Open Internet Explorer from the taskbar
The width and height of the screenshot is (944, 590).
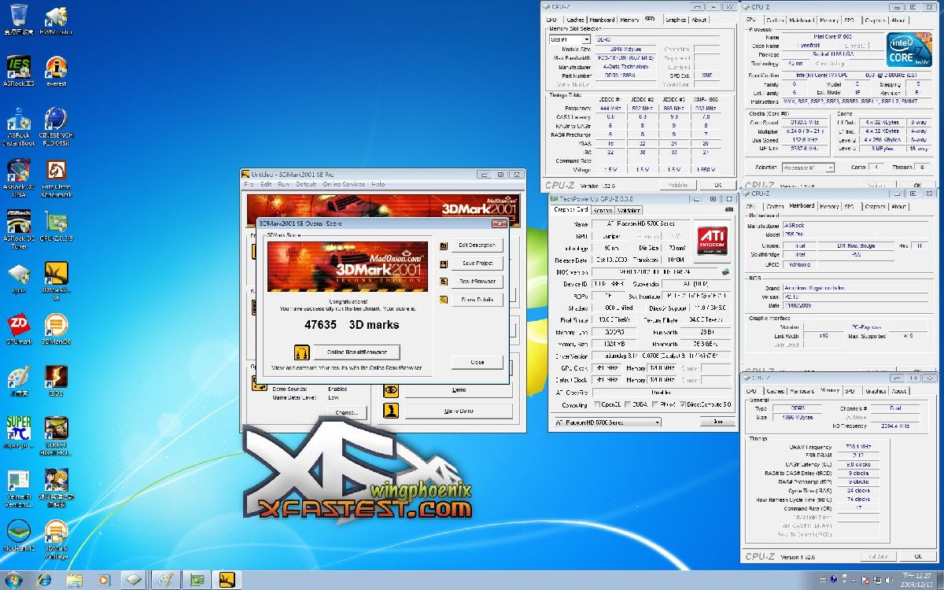[44, 580]
